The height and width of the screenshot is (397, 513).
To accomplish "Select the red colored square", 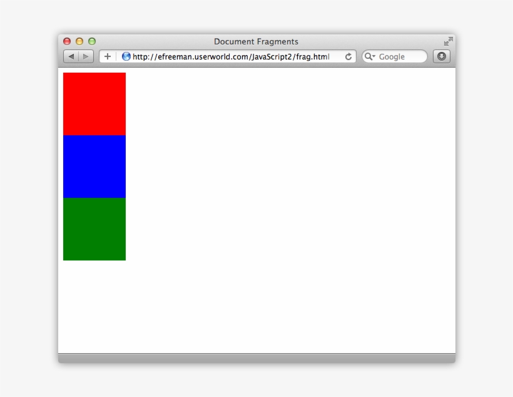I will (x=94, y=103).
